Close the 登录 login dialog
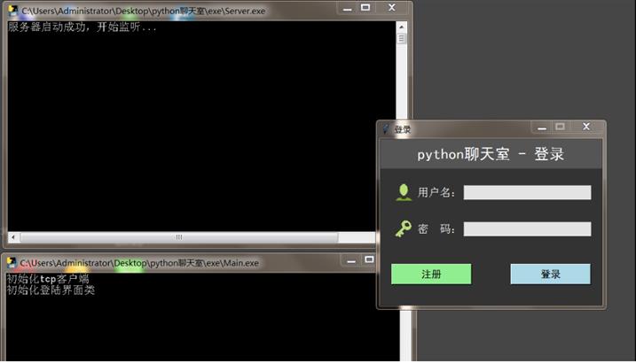Screen dimensions: 636x363 coord(585,127)
